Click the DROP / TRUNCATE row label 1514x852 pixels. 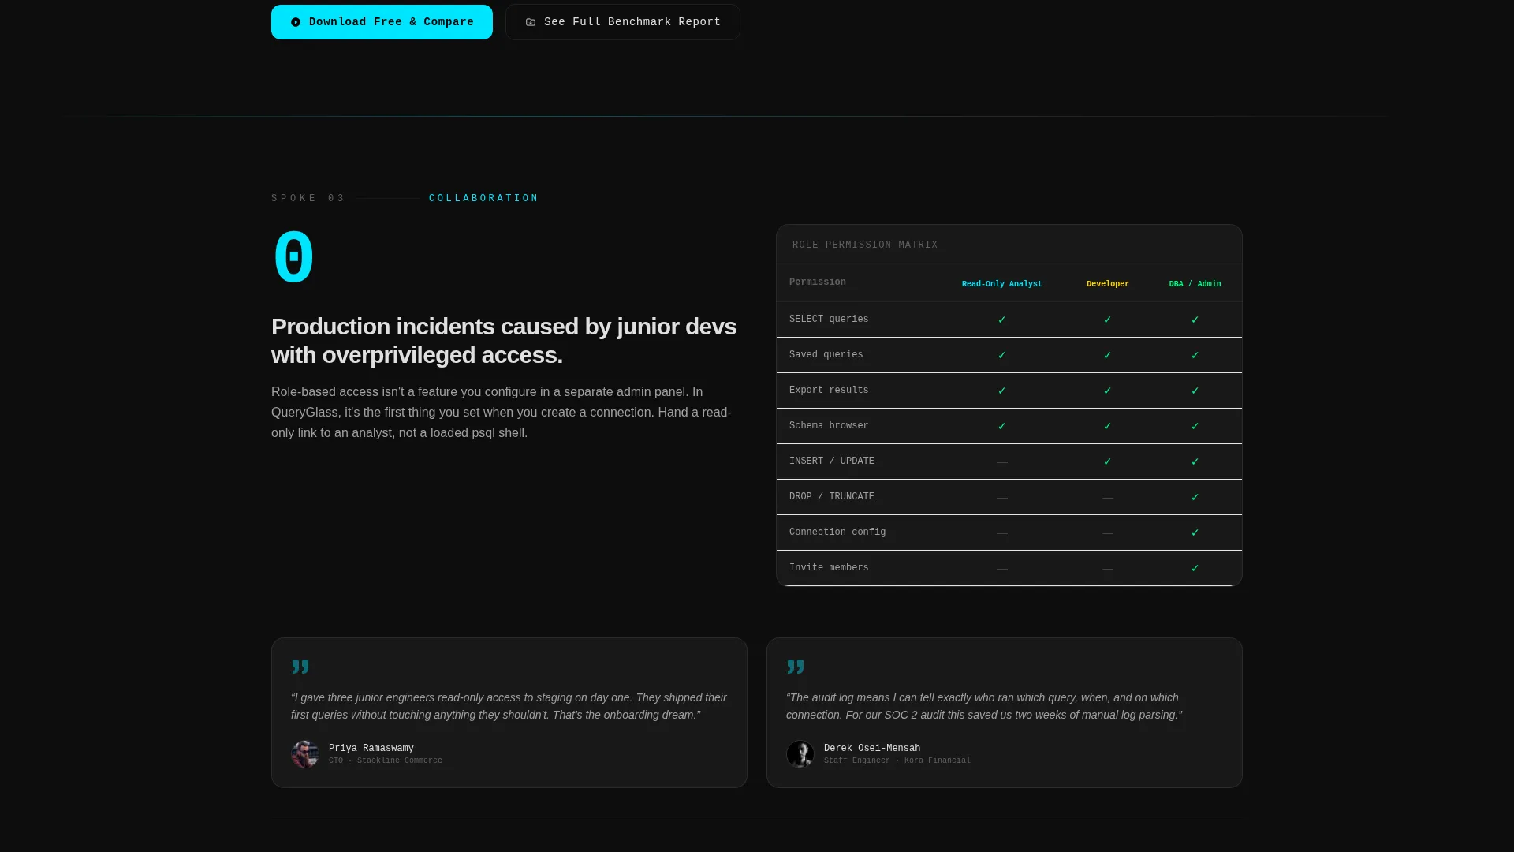(x=831, y=497)
